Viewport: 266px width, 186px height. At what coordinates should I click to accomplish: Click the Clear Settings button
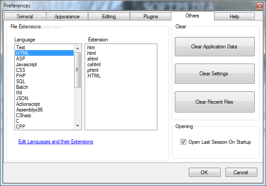(x=215, y=74)
